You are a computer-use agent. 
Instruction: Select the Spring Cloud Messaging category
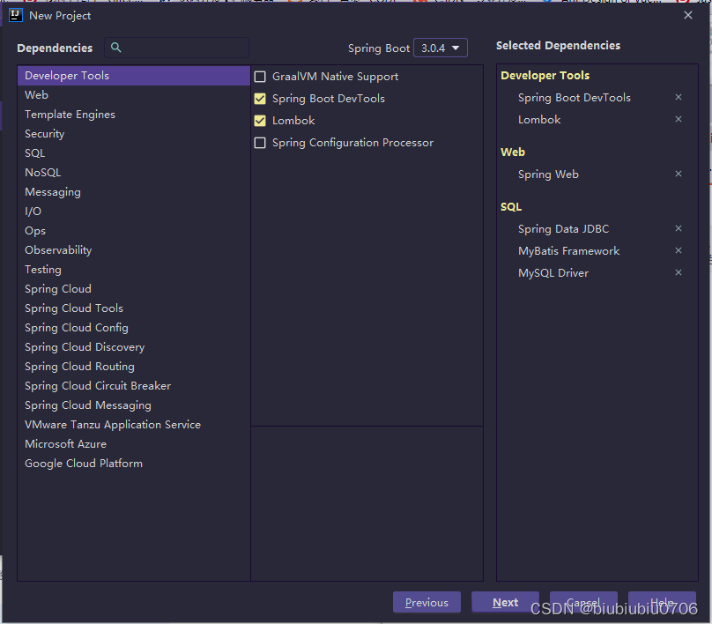click(x=134, y=405)
